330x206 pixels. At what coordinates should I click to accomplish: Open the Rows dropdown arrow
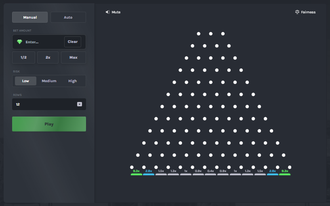[x=80, y=104]
